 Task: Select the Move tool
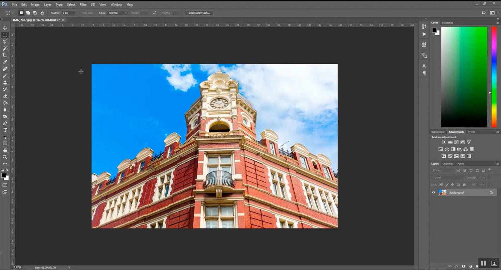[5, 28]
